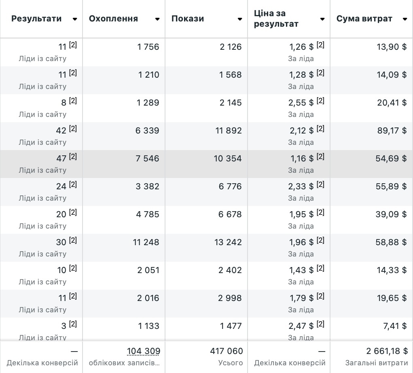Click footnote [2] next to 42 results
413x373 pixels.
pyautogui.click(x=73, y=129)
